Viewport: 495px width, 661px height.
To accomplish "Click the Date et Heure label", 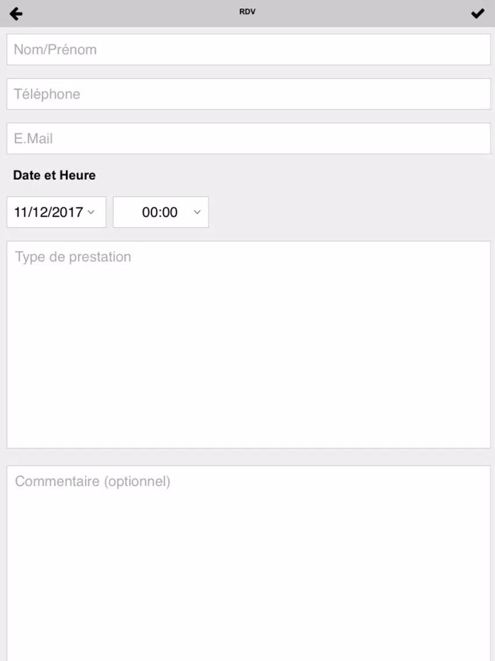I will [54, 175].
